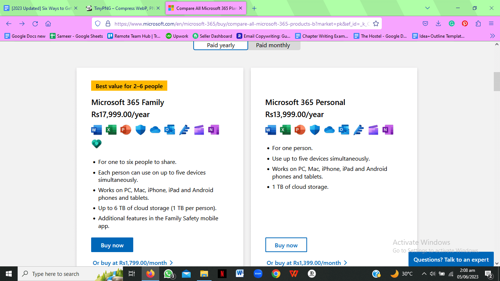
Task: Open the list all tabs dropdown arrow
Action: click(427, 8)
